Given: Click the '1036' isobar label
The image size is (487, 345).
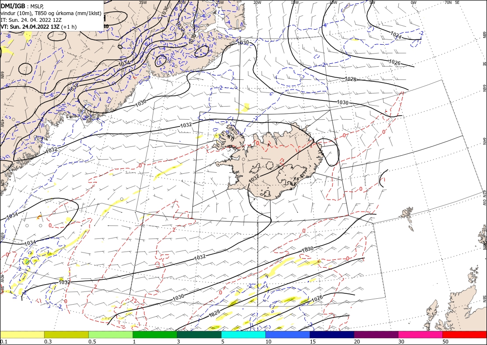Looking at the screenshot, I should point(165,12).
